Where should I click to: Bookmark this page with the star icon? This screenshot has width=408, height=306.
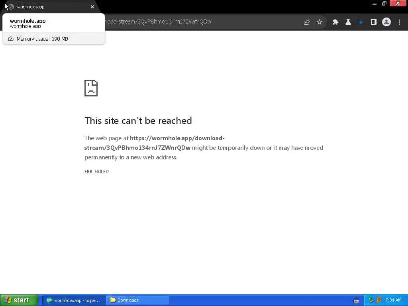pyautogui.click(x=320, y=22)
